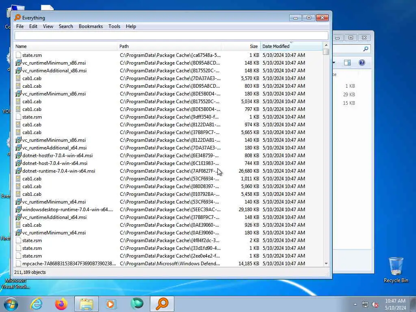Viewport: 416px width, 312px height.
Task: Open the Bookmarks menu
Action: click(91, 26)
